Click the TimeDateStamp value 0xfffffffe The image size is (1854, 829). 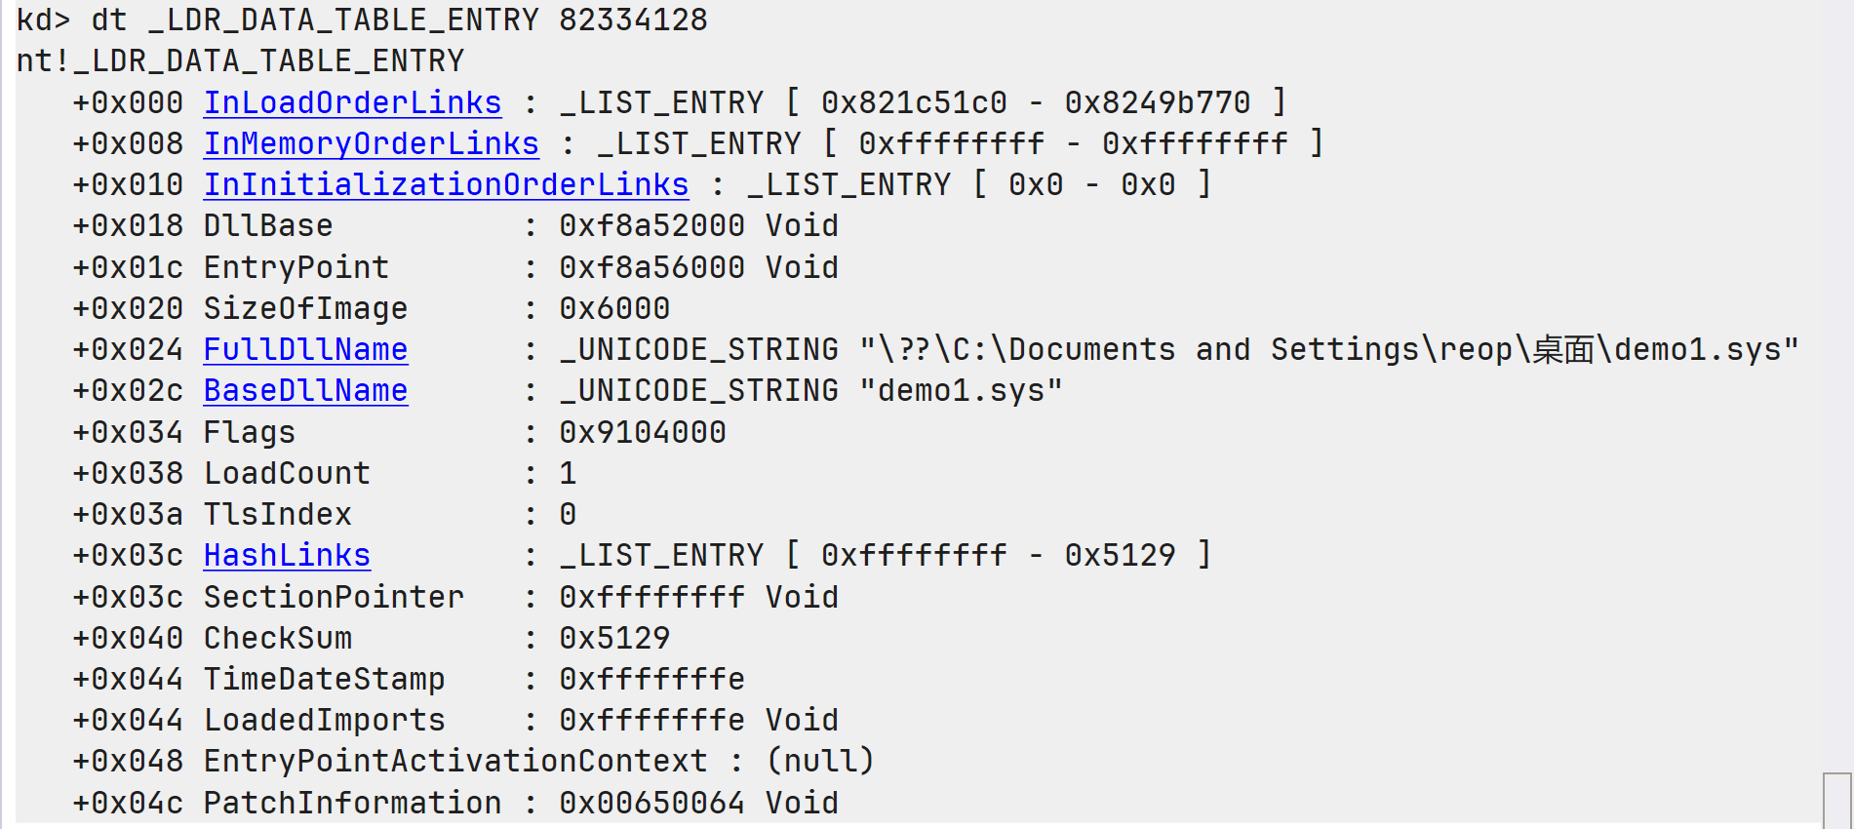(x=651, y=679)
